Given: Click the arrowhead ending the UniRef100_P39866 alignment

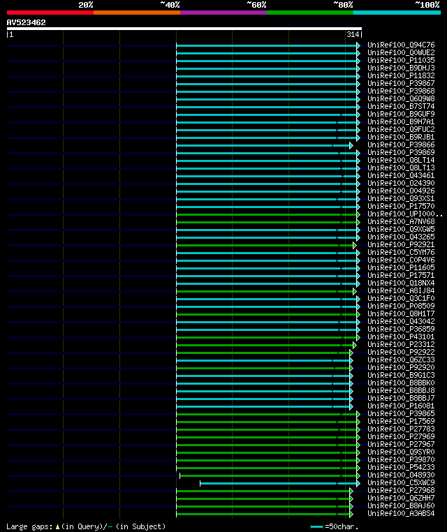Looking at the screenshot, I should click(351, 145).
